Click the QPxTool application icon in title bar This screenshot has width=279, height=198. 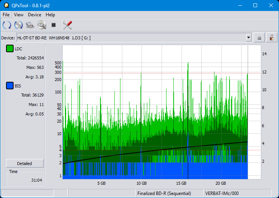click(6, 5)
